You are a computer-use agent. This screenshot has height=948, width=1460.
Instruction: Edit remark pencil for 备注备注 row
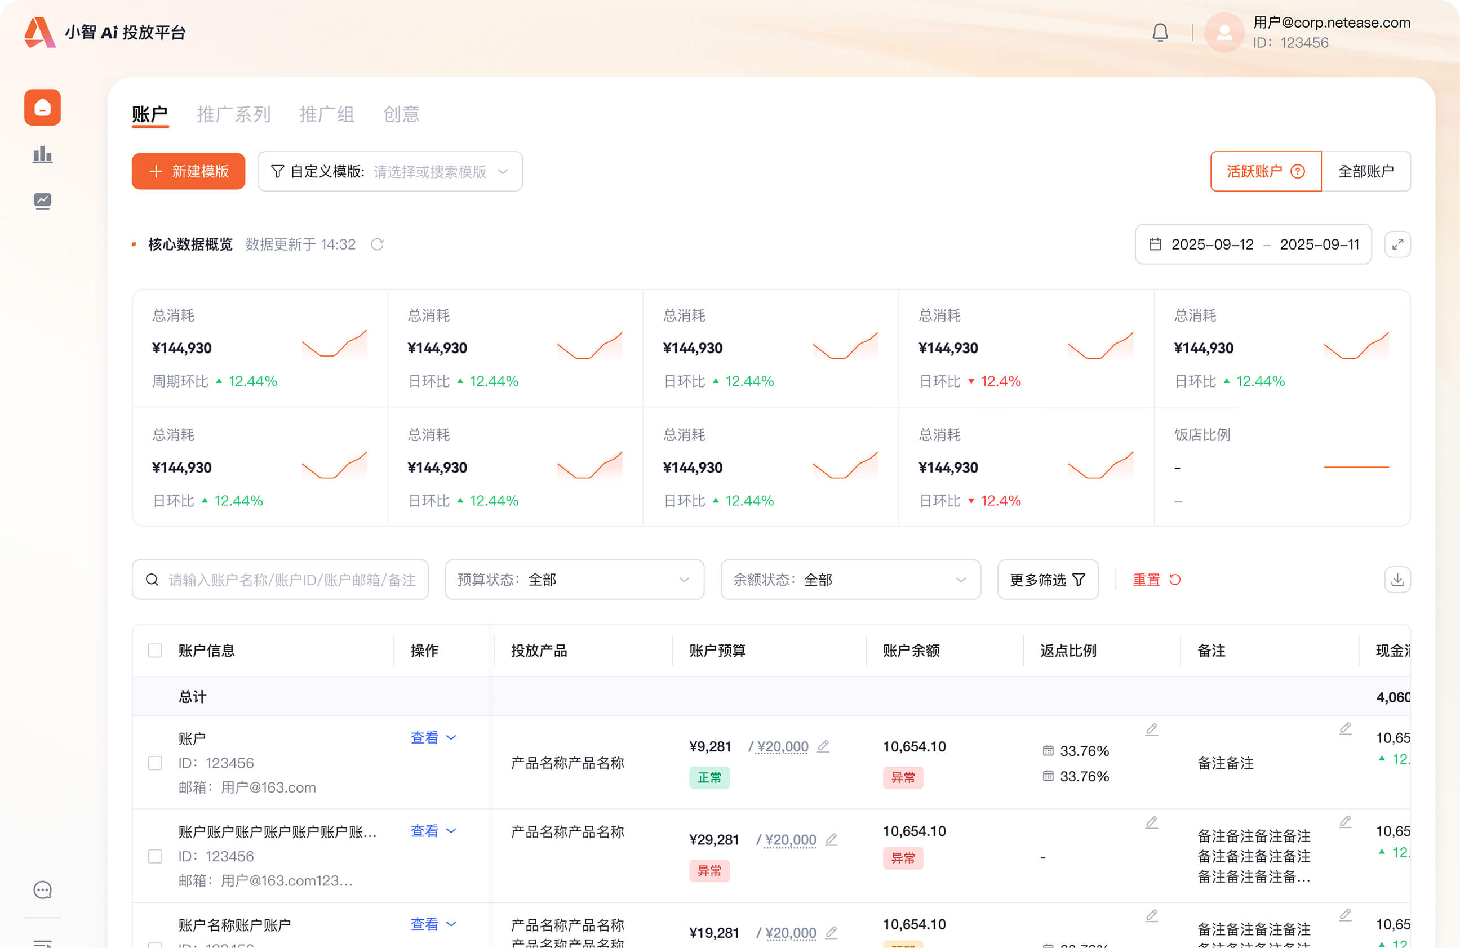click(x=1344, y=728)
